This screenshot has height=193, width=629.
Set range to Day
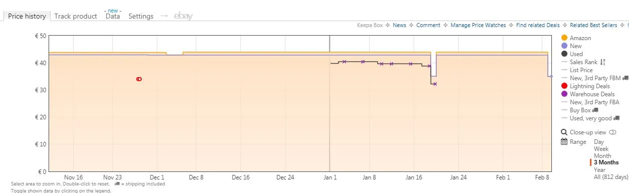click(x=599, y=142)
